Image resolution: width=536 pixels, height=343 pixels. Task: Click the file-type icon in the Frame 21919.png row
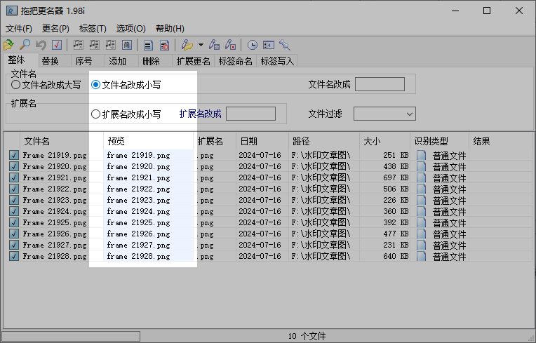pos(422,155)
